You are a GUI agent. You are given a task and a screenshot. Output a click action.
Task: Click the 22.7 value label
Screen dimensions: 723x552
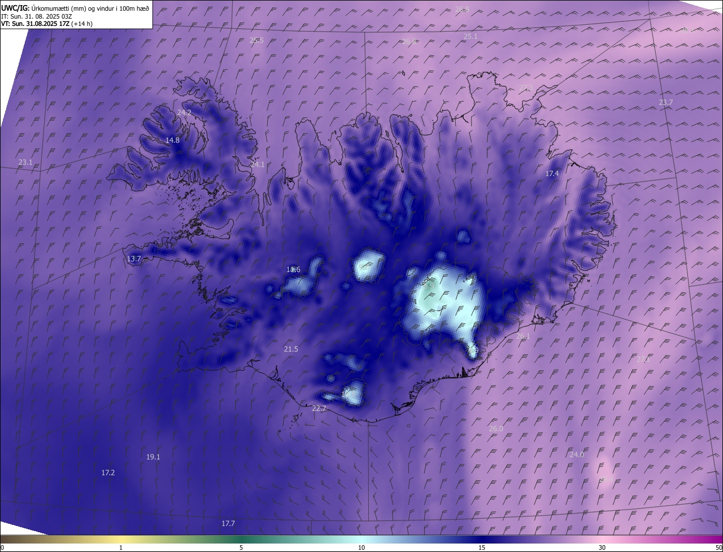[x=319, y=408]
